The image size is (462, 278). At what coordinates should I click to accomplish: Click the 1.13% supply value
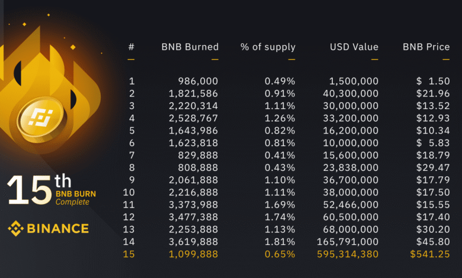pyautogui.click(x=280, y=229)
